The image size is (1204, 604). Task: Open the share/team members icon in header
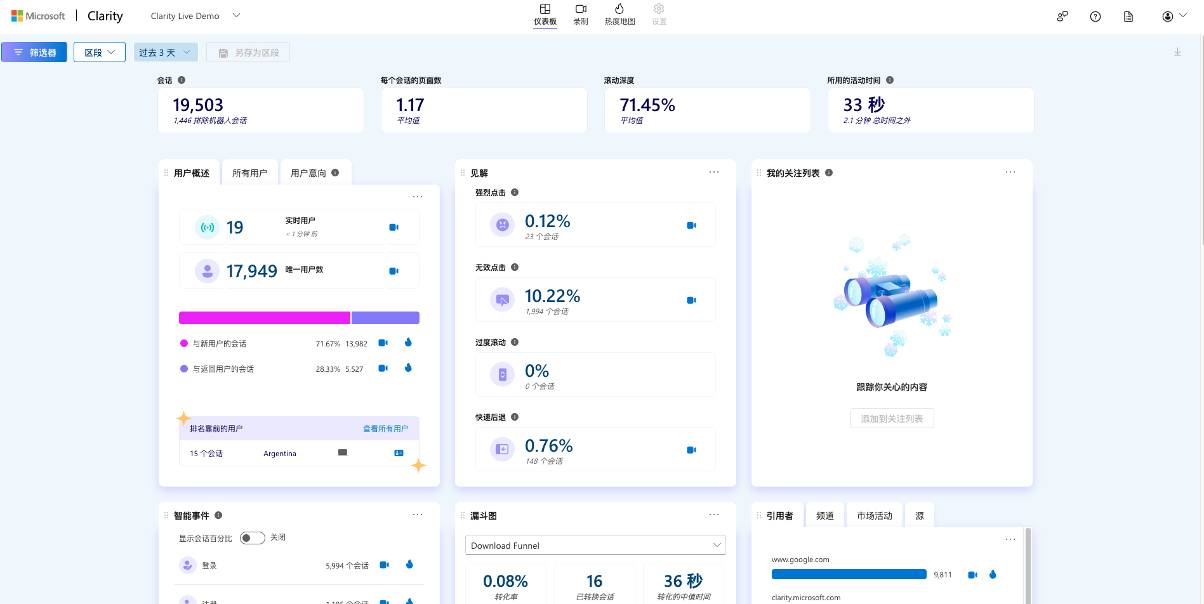(1062, 16)
